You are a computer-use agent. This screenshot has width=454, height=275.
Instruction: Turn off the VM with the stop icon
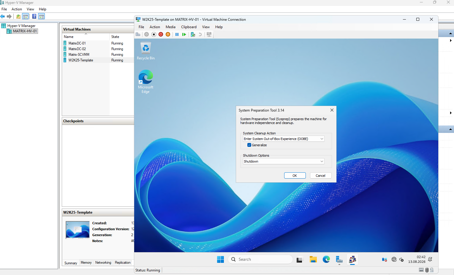click(x=154, y=34)
